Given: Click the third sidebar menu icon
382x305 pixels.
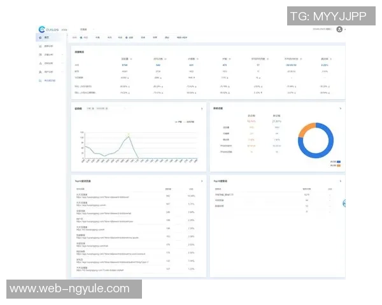Looking at the screenshot, I should point(39,55).
